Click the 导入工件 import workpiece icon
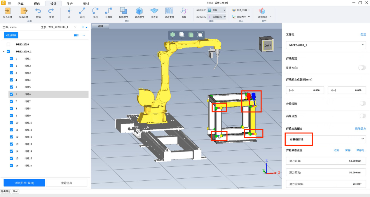This screenshot has width=370, height=197. tap(8, 11)
